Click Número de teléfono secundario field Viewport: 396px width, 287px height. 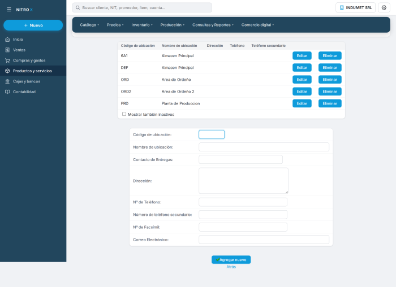tap(243, 215)
